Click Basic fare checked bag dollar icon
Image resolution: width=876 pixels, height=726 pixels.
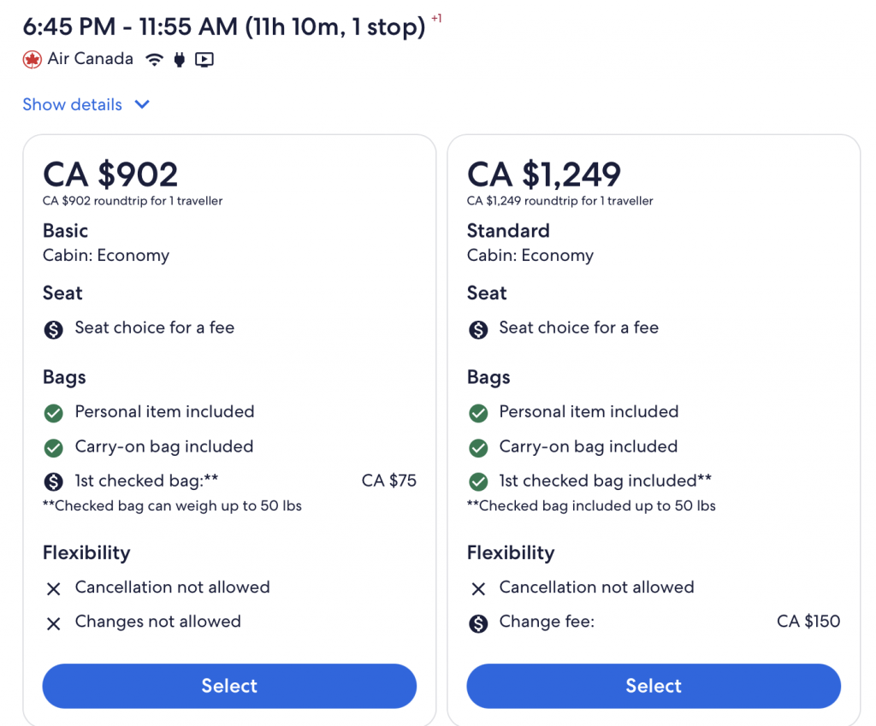pos(54,481)
